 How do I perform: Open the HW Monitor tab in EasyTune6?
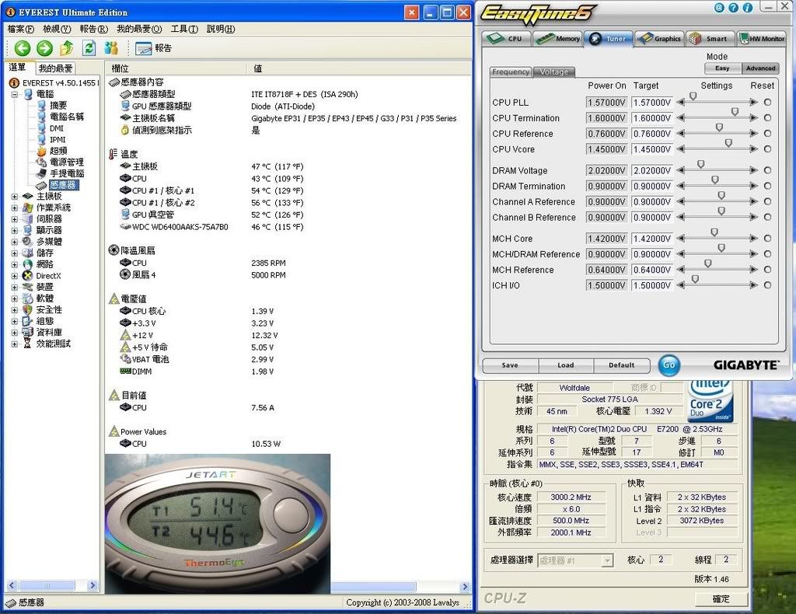point(762,39)
